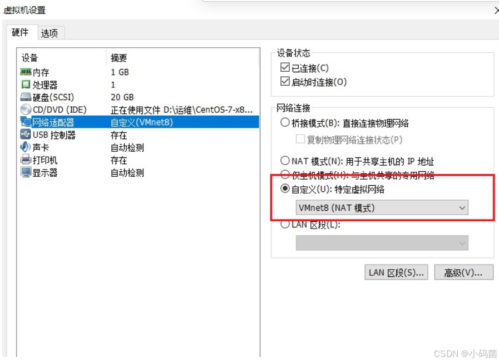Click the 自定义(VMnet8) summary value
Screen dimensions: 499x362
pyautogui.click(x=142, y=122)
